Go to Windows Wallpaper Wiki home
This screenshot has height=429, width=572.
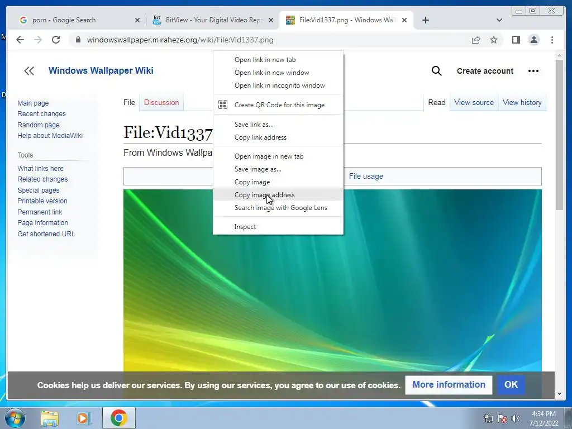coord(101,70)
